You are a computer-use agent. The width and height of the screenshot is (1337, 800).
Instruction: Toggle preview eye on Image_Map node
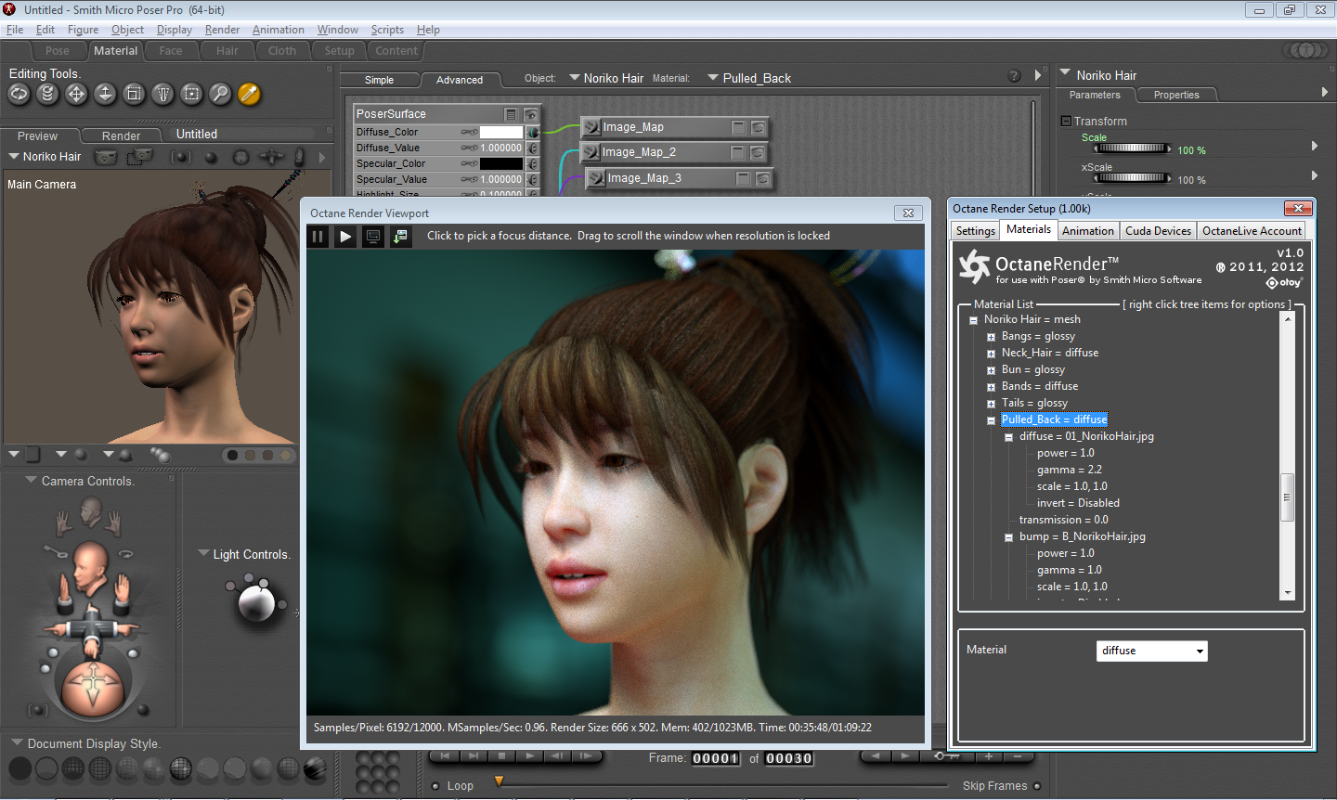pos(759,127)
